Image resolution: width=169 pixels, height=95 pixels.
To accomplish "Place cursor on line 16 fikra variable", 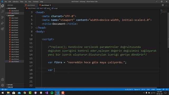I will point(58,62).
